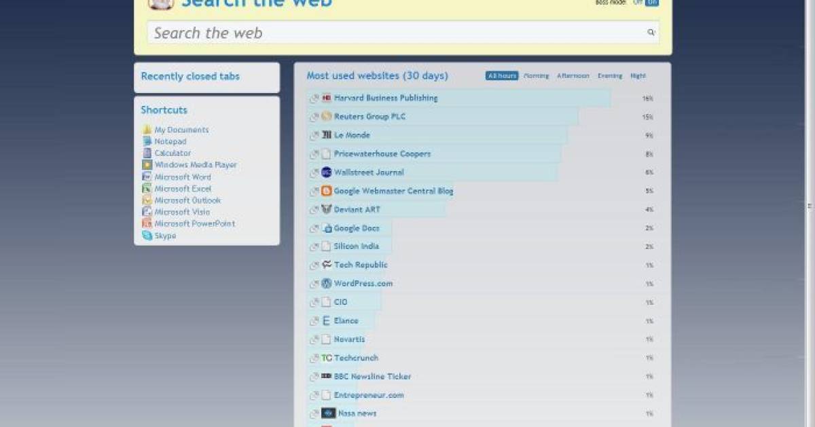This screenshot has width=815, height=427.
Task: Open the Reuters Group PLC link
Action: pos(369,116)
